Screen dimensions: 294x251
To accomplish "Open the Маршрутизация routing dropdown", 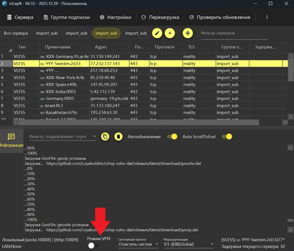I will click(188, 244).
